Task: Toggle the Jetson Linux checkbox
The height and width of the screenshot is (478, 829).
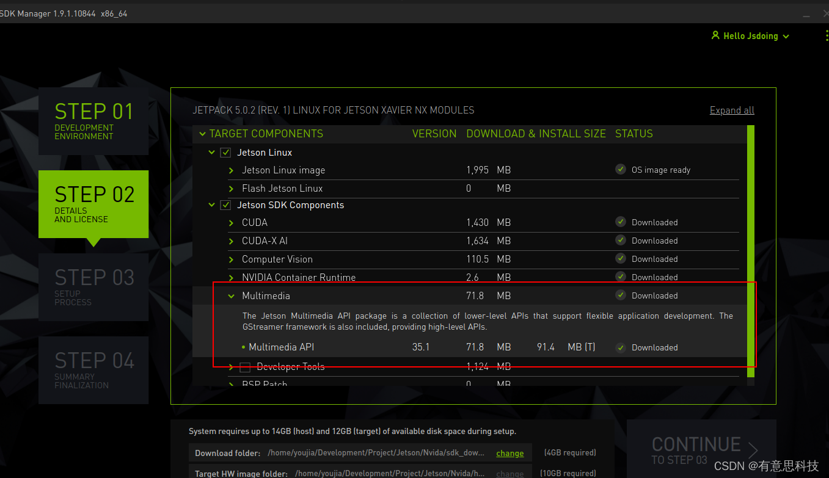Action: 225,153
